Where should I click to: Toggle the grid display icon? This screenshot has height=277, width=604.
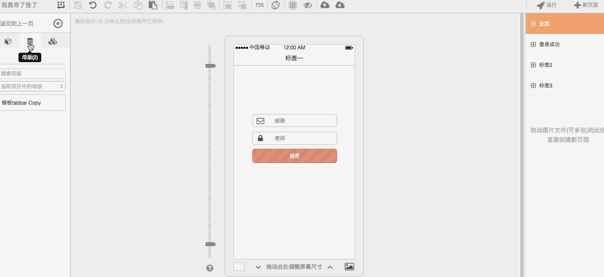click(x=292, y=5)
